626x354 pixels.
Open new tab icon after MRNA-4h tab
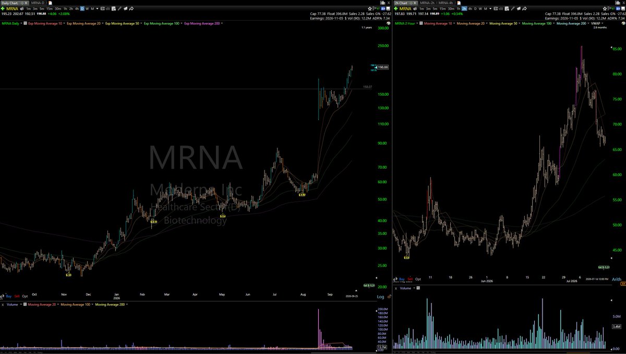[458, 3]
